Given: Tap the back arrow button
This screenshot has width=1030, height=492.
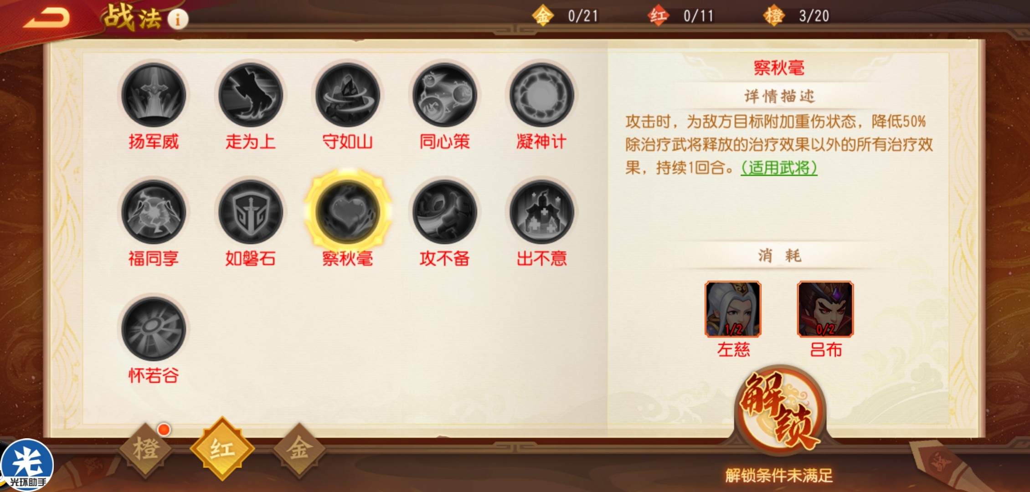Looking at the screenshot, I should 46,18.
